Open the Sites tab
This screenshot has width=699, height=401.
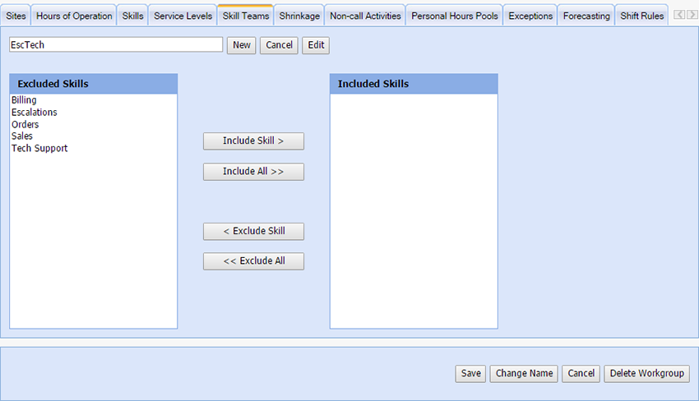tap(15, 16)
